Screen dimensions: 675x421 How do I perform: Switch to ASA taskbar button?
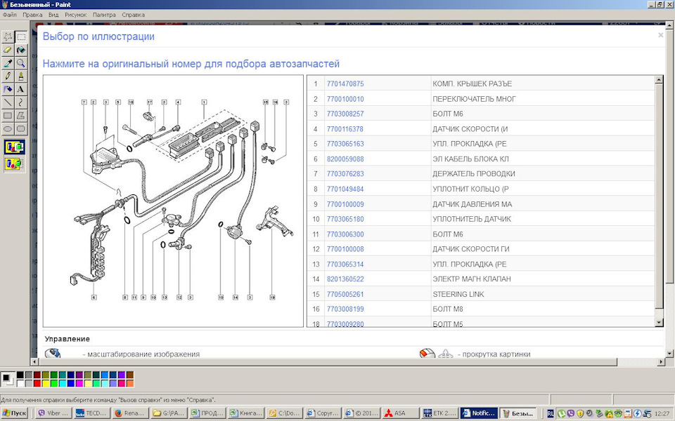point(400,413)
